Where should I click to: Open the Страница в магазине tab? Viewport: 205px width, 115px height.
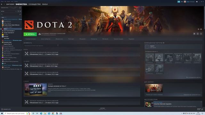coord(30,39)
